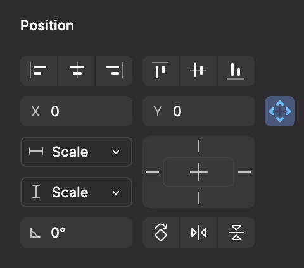The image size is (304, 268).
Task: Toggle the bottom constraint line in constraints widget
Action: tap(199, 198)
